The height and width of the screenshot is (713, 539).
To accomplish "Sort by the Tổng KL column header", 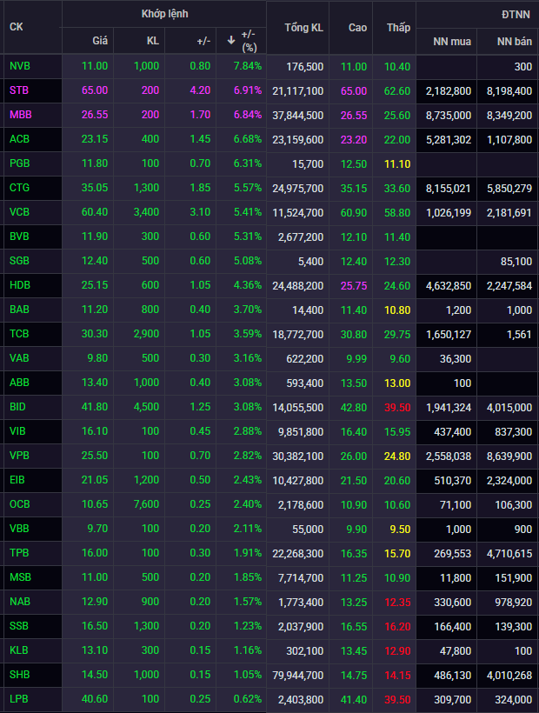I will [x=303, y=27].
